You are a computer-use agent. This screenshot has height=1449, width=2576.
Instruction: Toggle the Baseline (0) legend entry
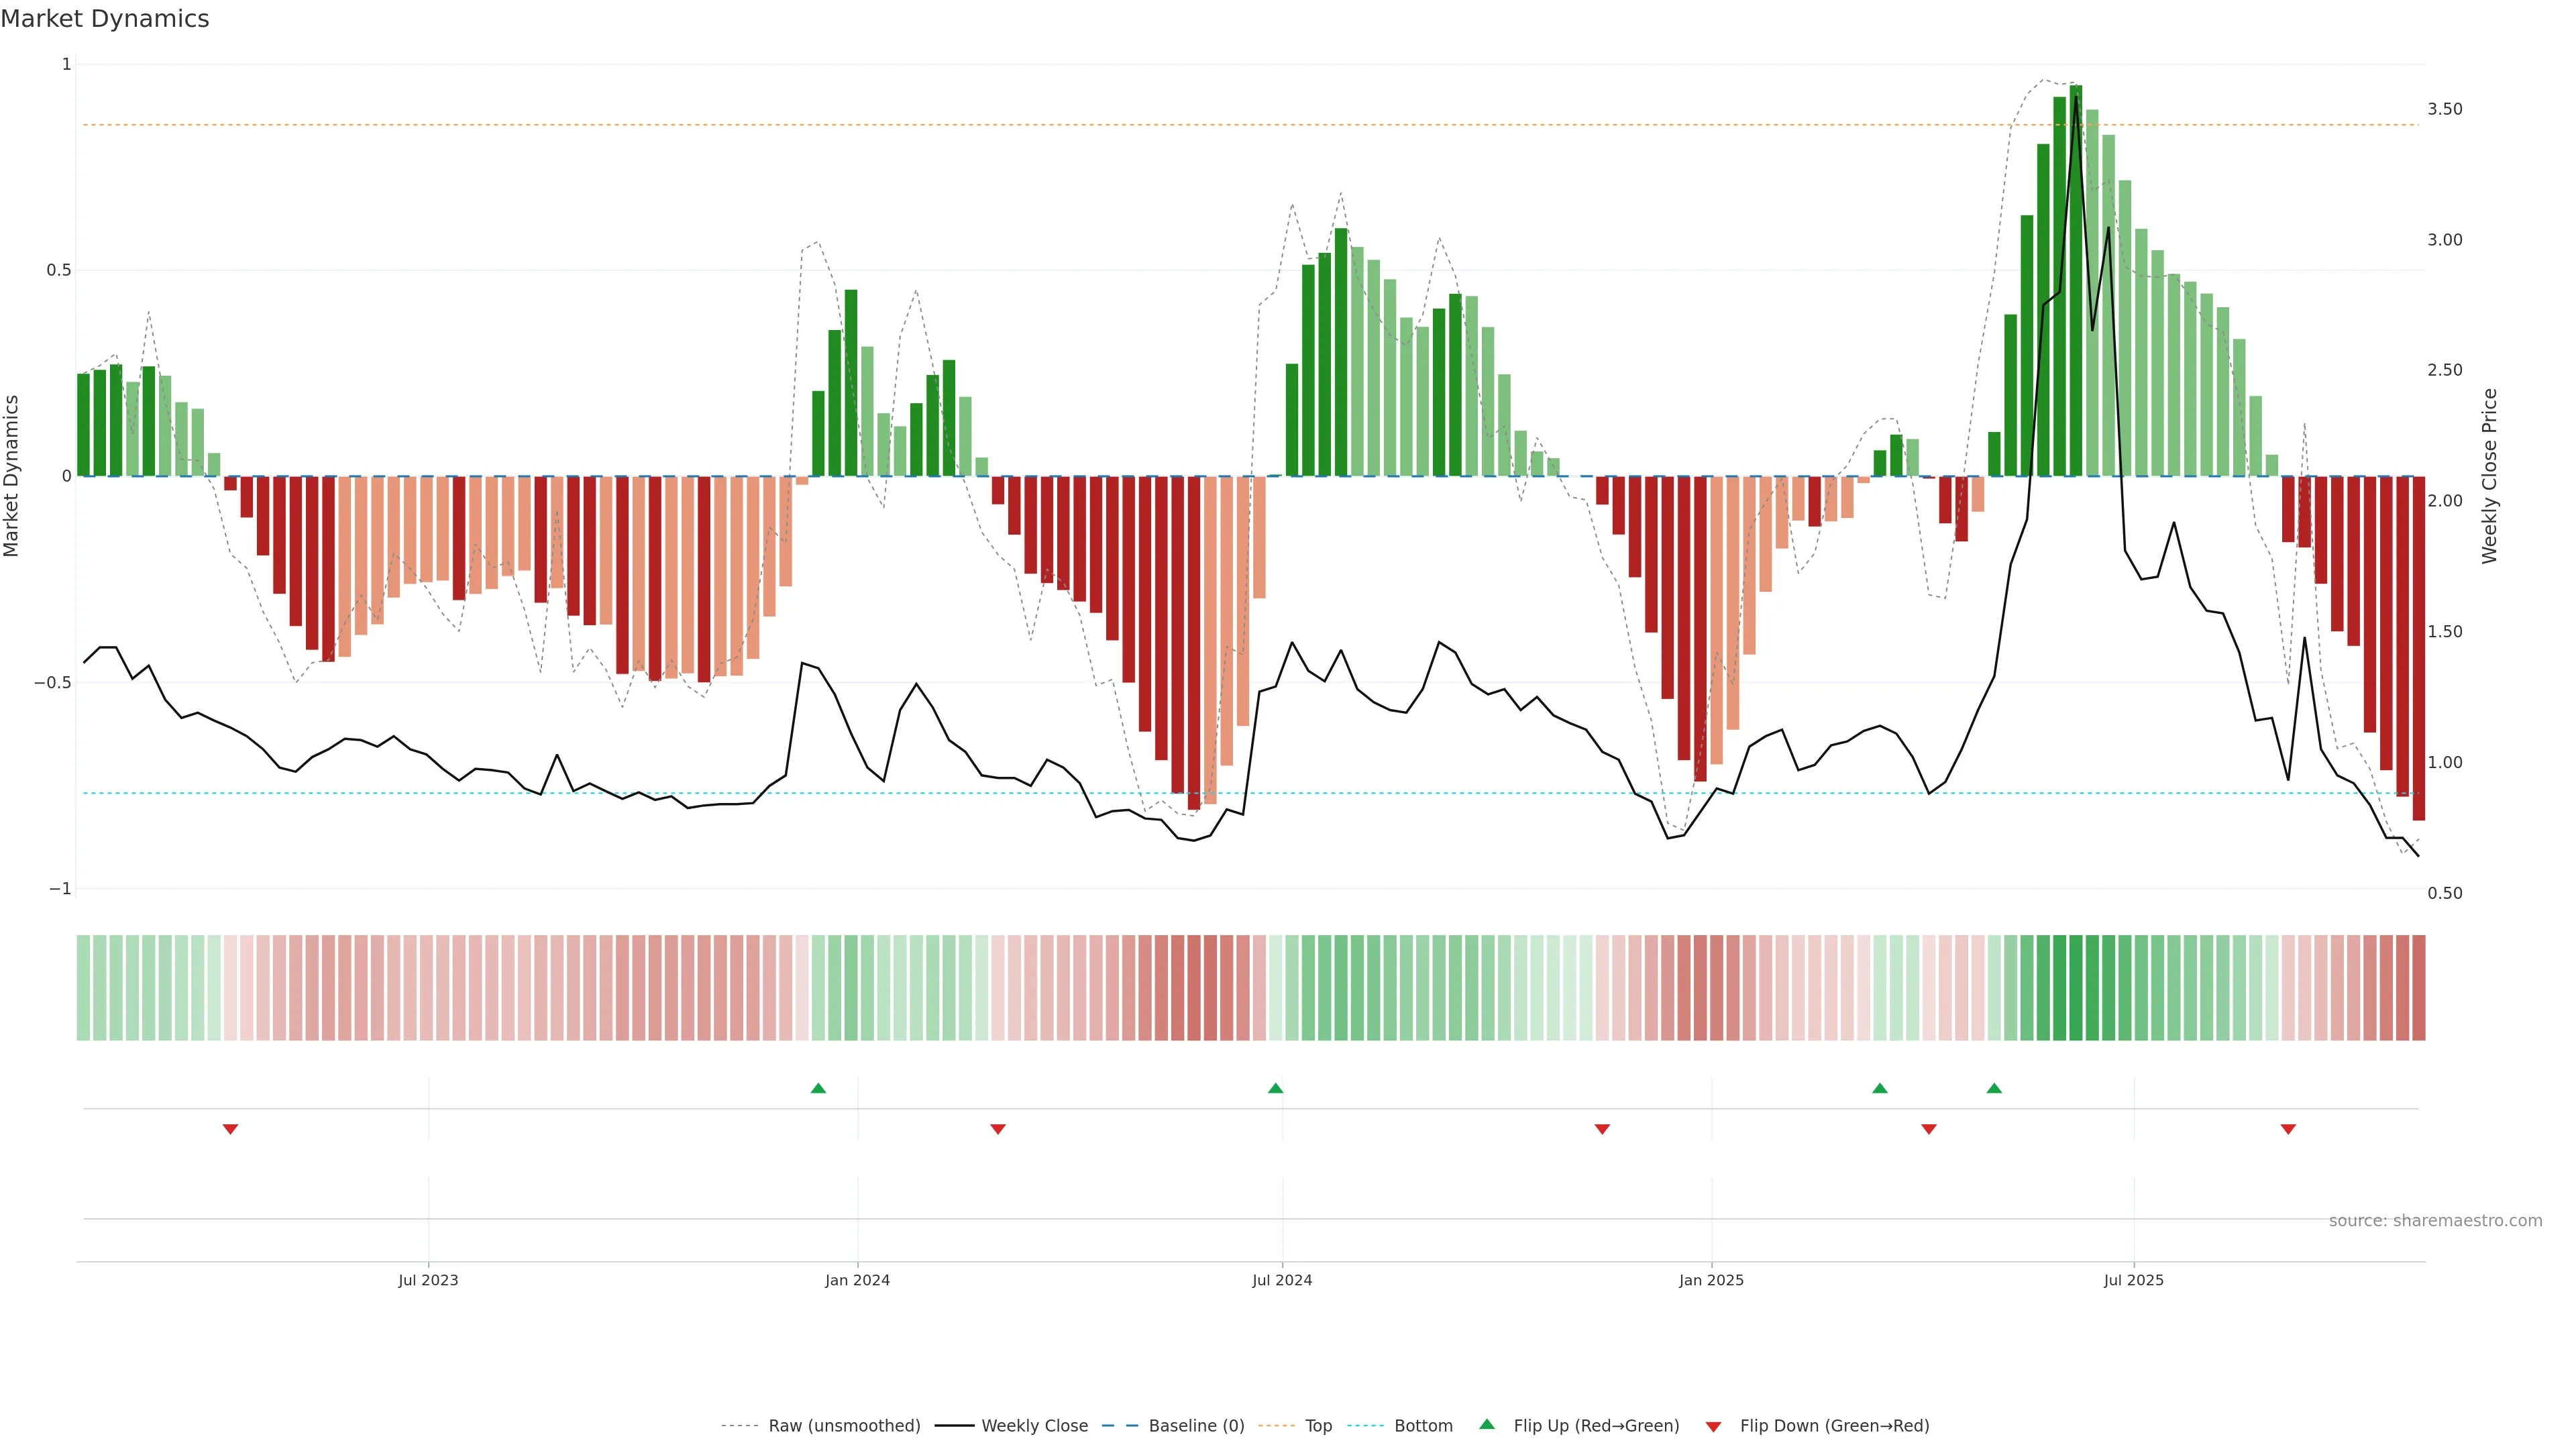click(1196, 1425)
